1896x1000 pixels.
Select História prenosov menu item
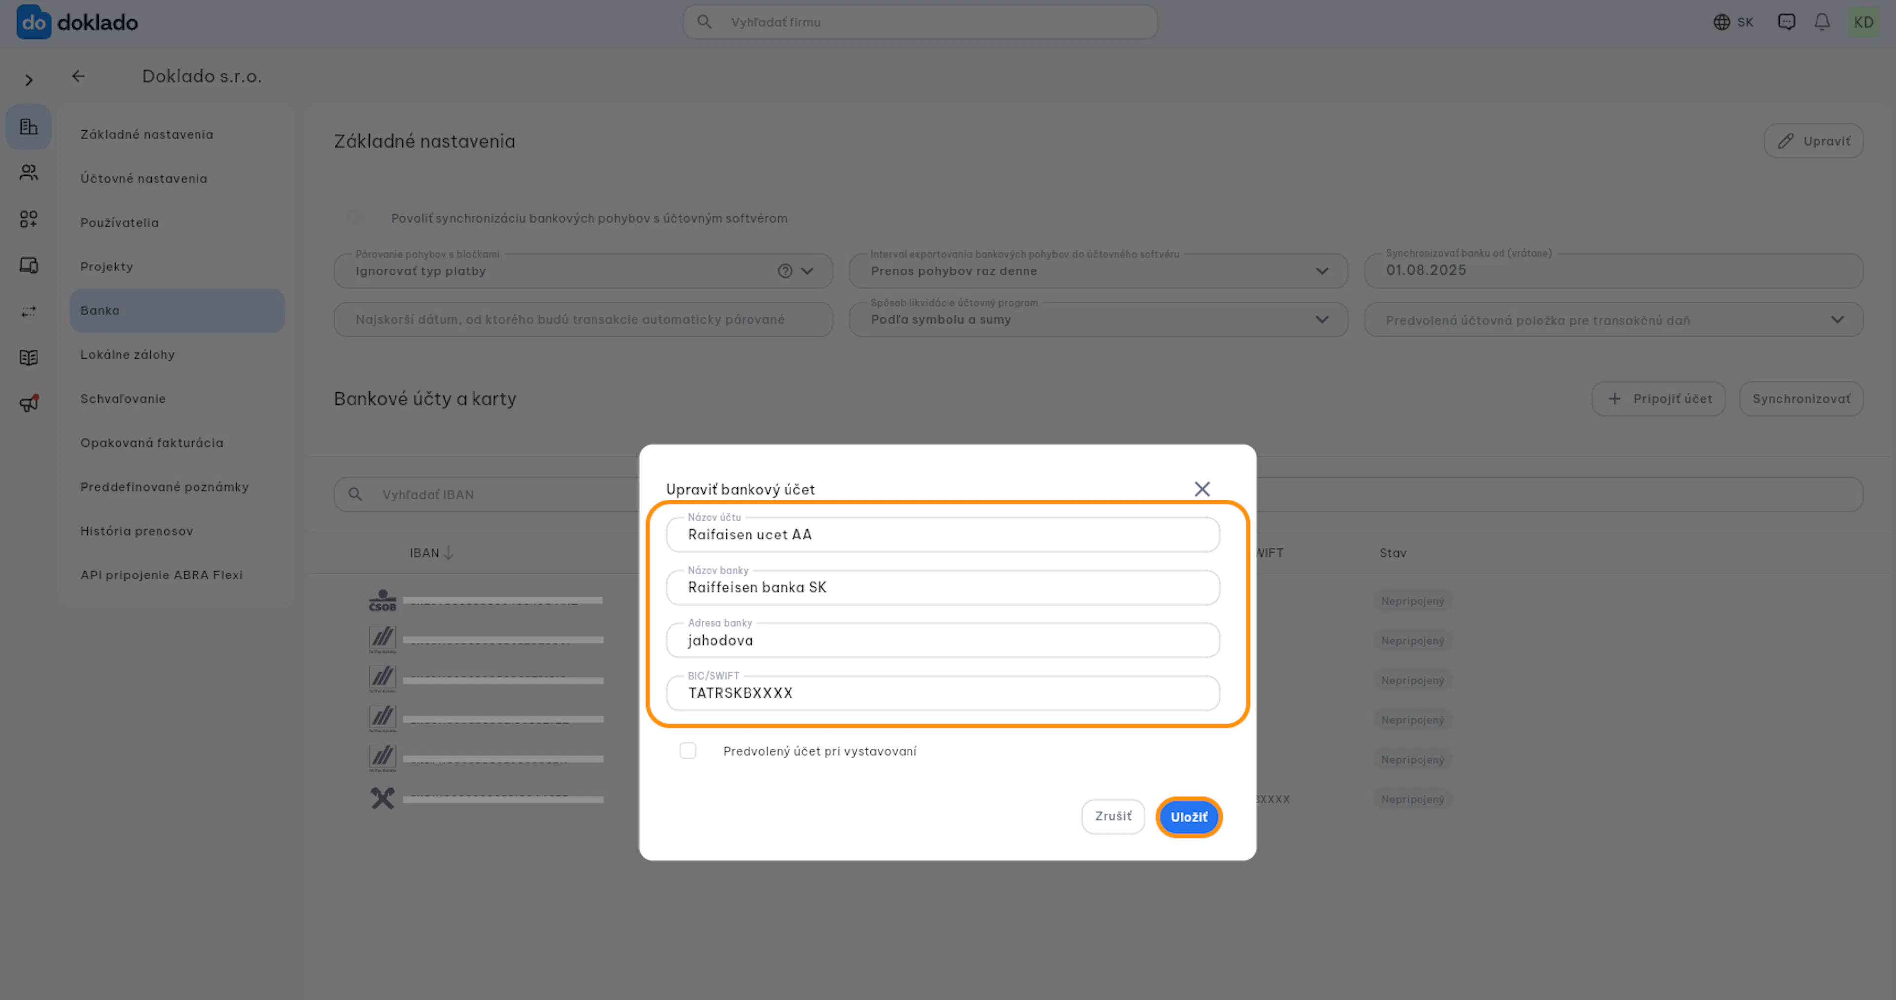point(177,531)
